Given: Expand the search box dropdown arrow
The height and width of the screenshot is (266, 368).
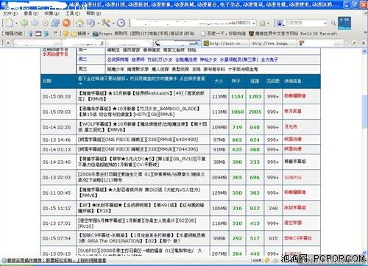Looking at the screenshot, I should point(325,24).
